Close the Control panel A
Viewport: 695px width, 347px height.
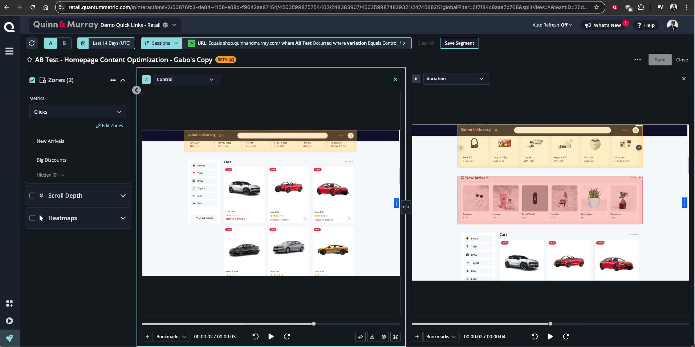coord(395,80)
